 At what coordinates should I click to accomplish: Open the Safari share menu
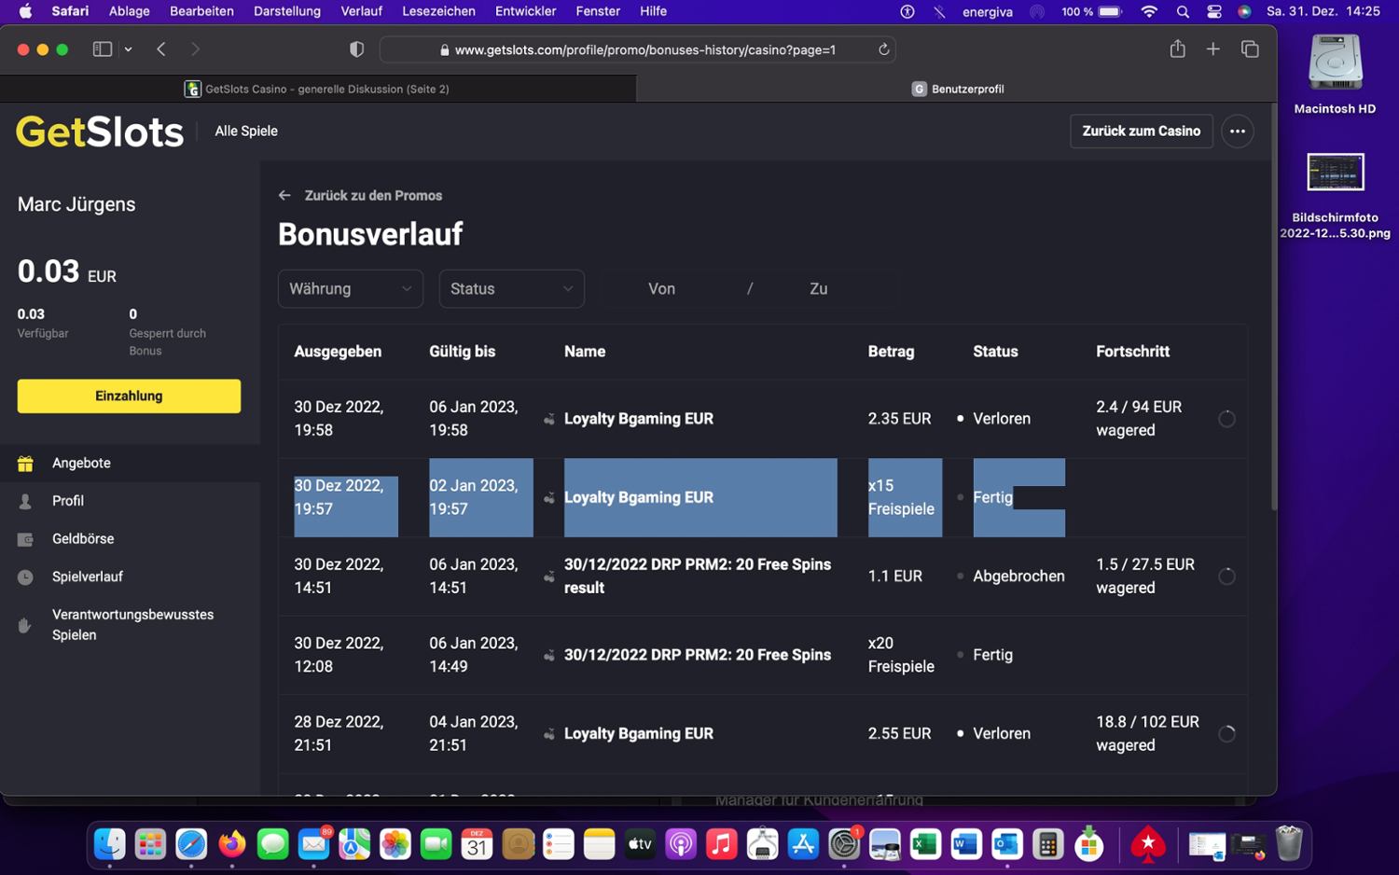(1178, 49)
